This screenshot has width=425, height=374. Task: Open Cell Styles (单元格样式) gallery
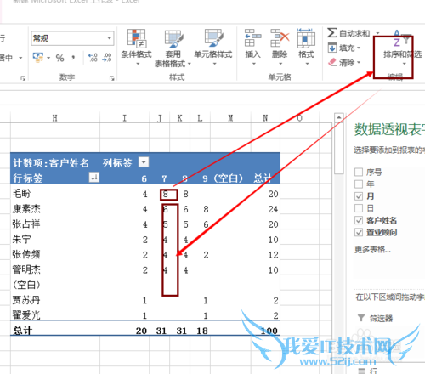pyautogui.click(x=213, y=47)
